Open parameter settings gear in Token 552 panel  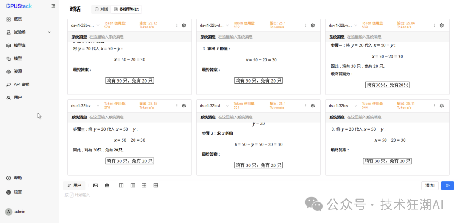(313, 25)
